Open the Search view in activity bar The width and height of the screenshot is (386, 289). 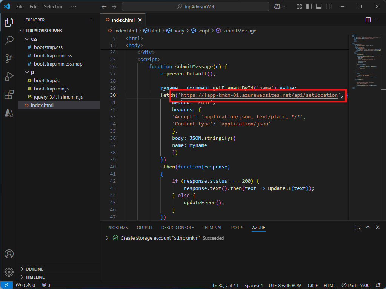[x=9, y=40]
